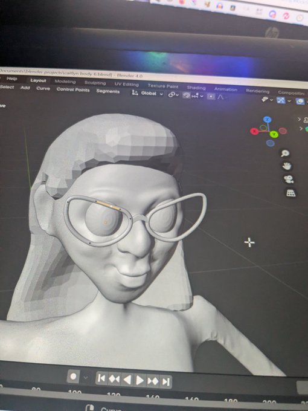
Task: Open the pivot point dropdown
Action: click(173, 95)
